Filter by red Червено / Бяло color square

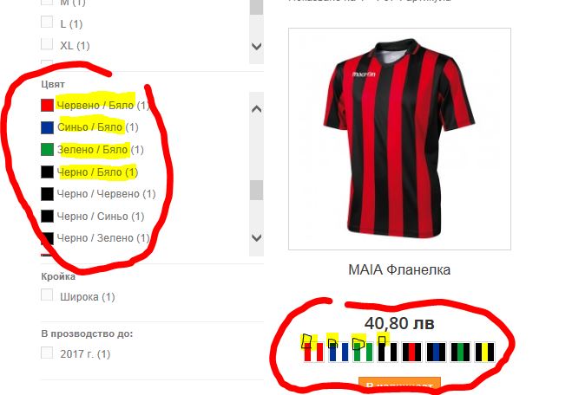point(48,105)
